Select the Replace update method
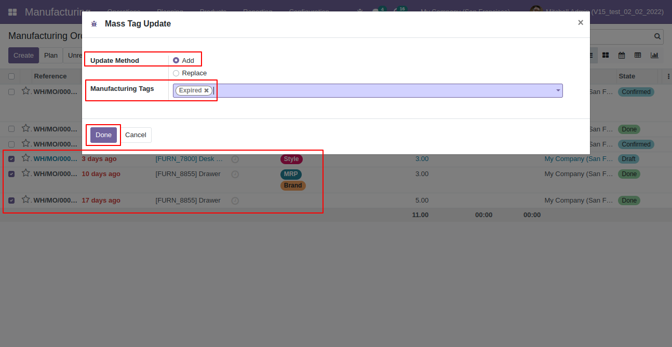The height and width of the screenshot is (347, 672). (176, 73)
